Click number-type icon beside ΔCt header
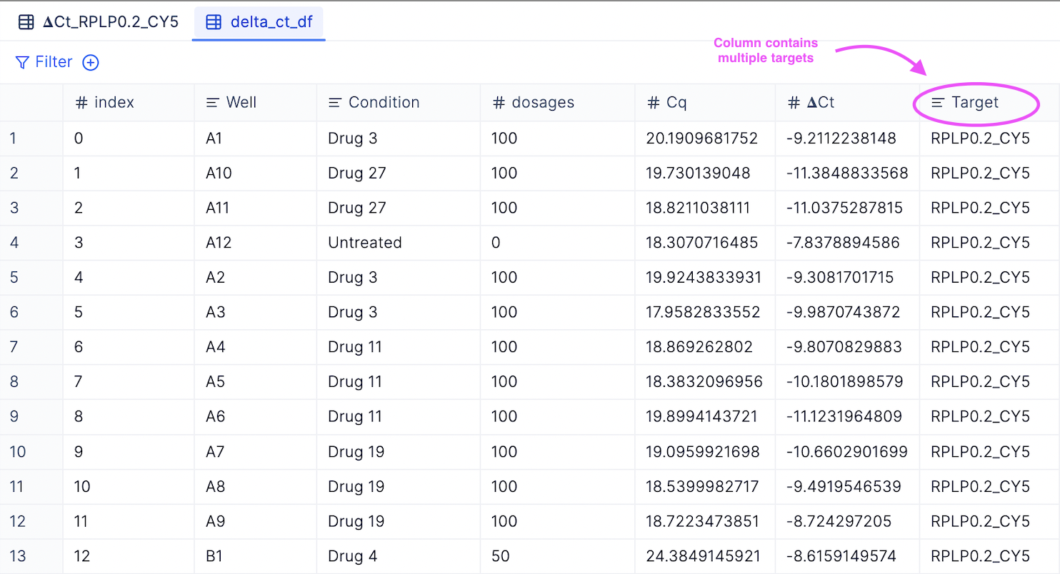The image size is (1060, 574). 794,103
